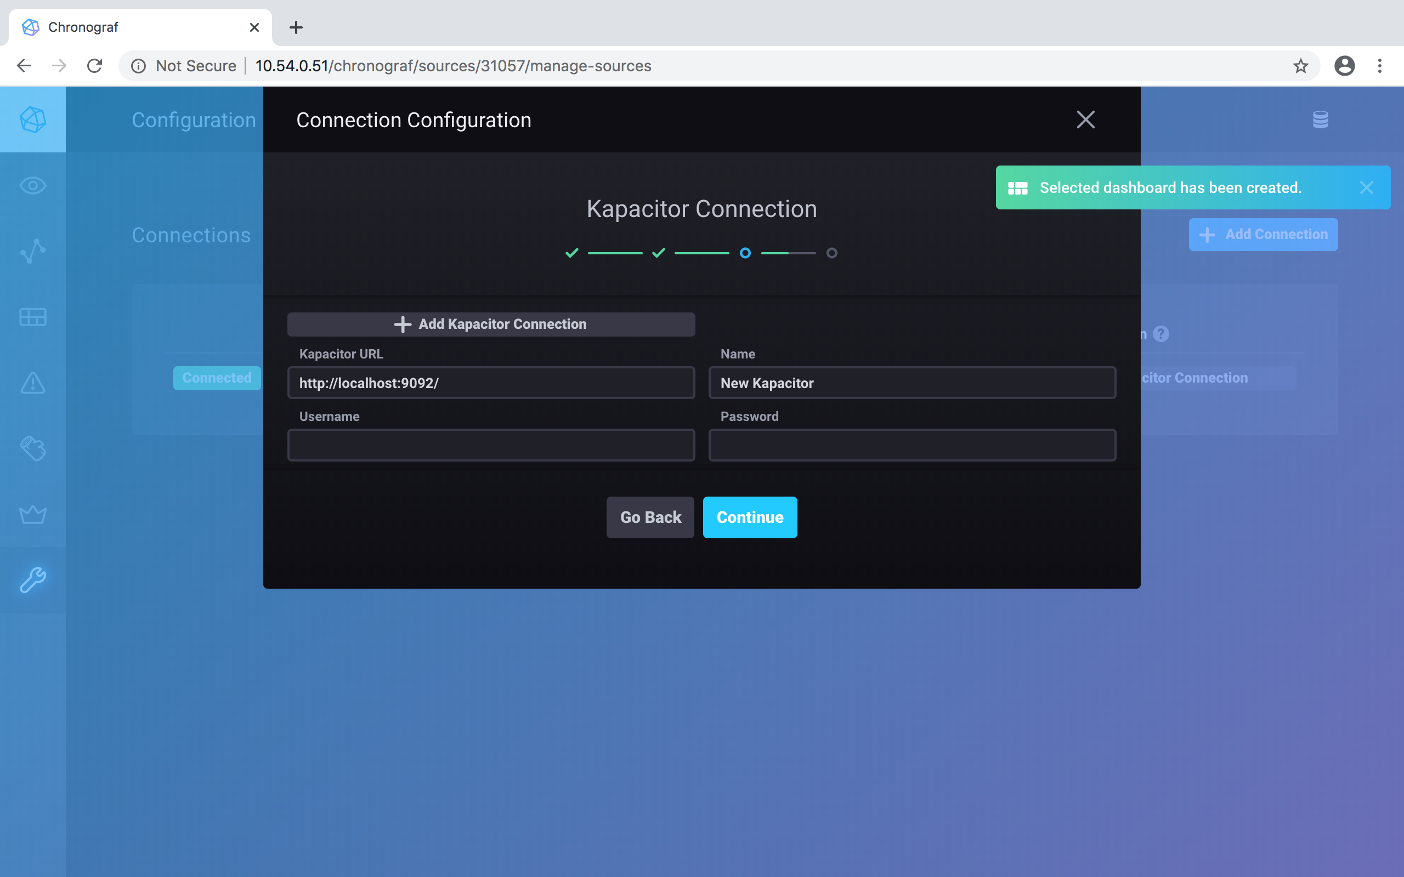Viewport: 1404px width, 877px height.
Task: Focus the Password field
Action: click(912, 445)
